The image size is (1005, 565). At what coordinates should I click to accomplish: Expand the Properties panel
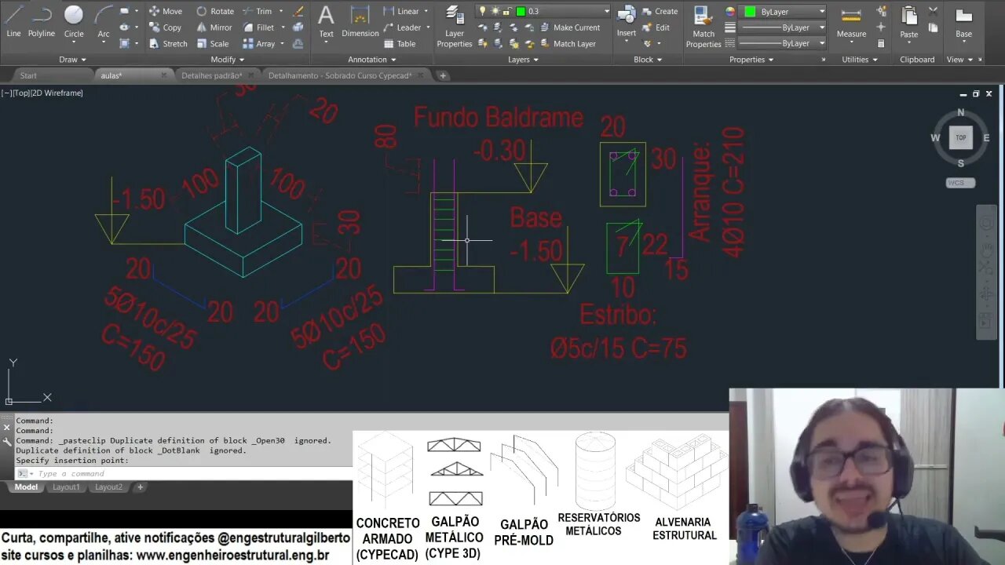pos(751,60)
